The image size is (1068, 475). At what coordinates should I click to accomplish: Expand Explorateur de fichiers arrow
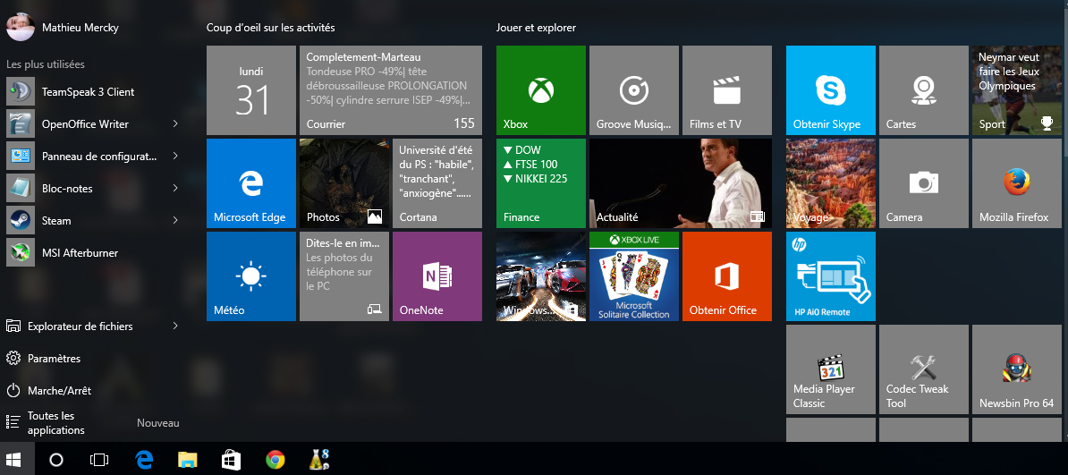(175, 326)
